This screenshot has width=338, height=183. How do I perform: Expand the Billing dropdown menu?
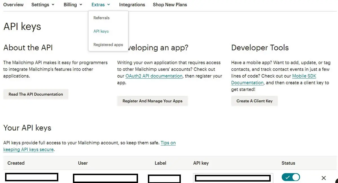click(x=73, y=5)
